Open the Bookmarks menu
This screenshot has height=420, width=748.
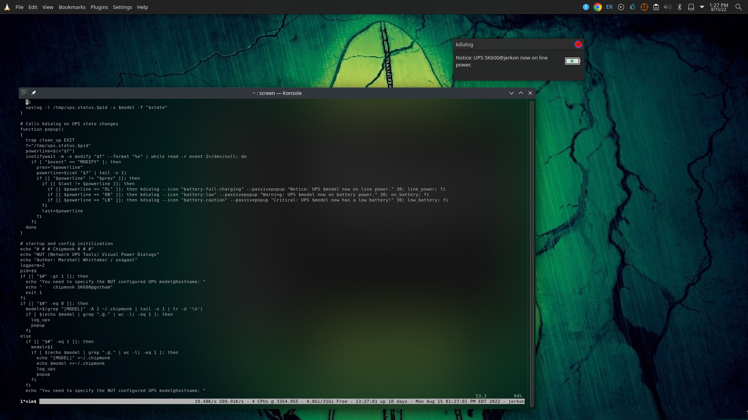pos(72,7)
